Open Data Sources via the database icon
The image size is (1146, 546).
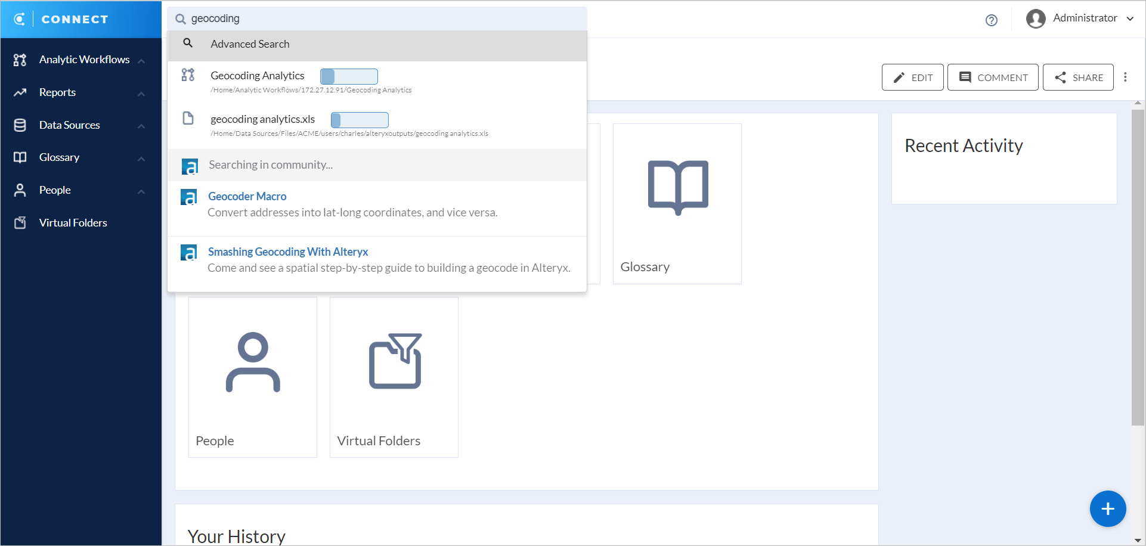click(20, 125)
